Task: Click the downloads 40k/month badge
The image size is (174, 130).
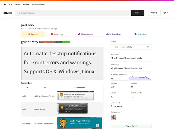Action: click(62, 42)
